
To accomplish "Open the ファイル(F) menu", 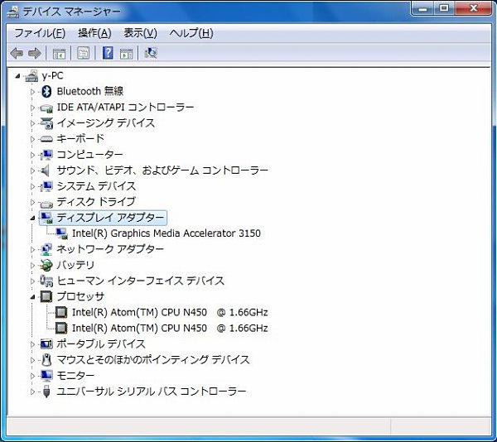I will pos(40,33).
